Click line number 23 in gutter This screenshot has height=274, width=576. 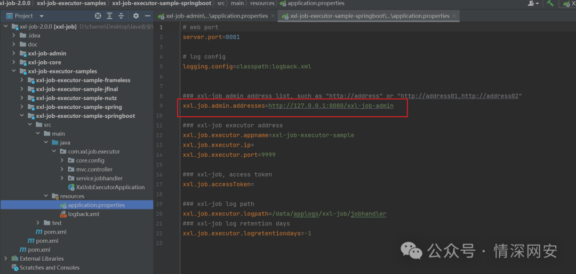coord(159,243)
